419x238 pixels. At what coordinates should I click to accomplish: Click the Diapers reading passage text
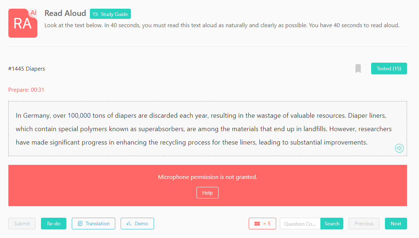click(x=203, y=129)
